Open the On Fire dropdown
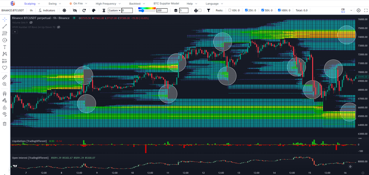Viewport: 369px width, 175px height. point(79,4)
